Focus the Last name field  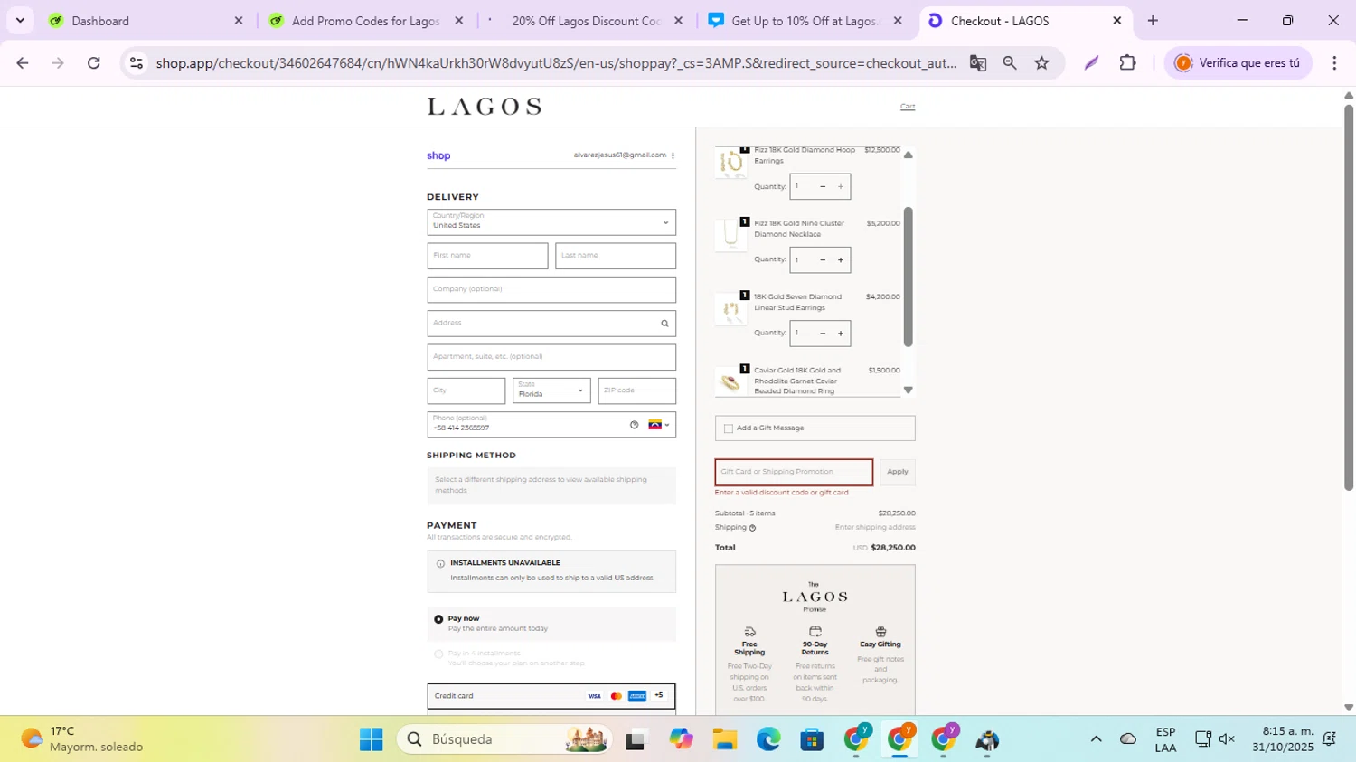[616, 256]
